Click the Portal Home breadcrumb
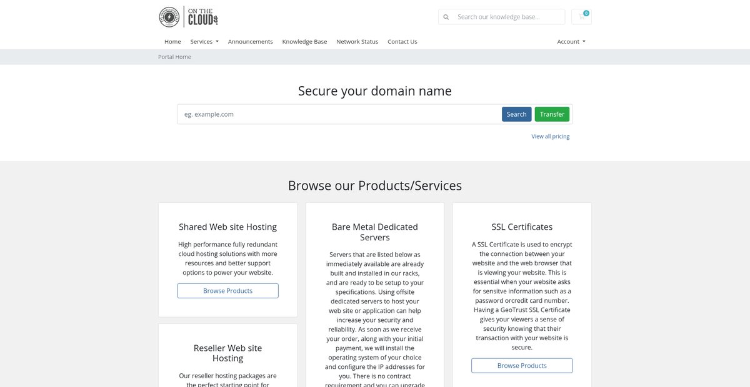The image size is (750, 387). 174,57
